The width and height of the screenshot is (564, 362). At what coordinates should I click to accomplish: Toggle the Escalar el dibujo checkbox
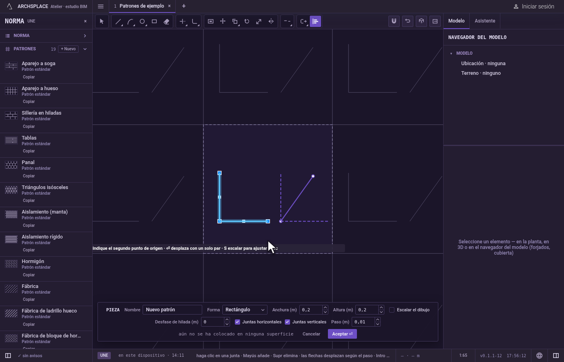392,310
